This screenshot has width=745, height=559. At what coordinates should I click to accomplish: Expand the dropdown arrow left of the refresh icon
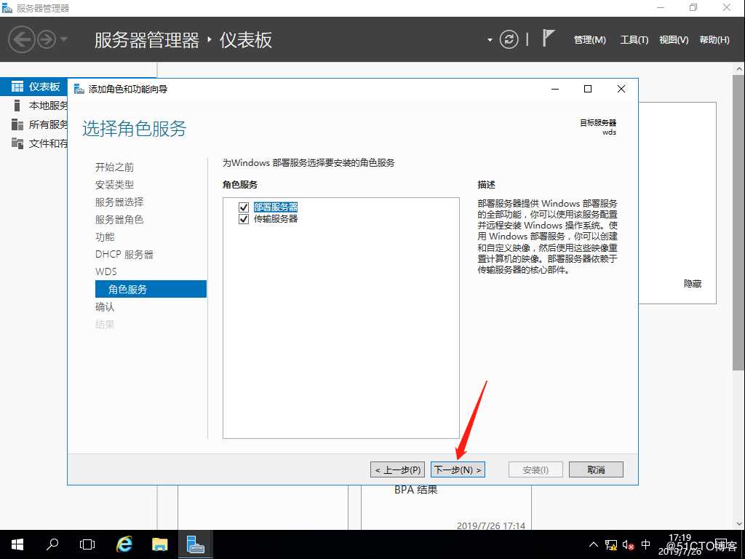pyautogui.click(x=490, y=40)
